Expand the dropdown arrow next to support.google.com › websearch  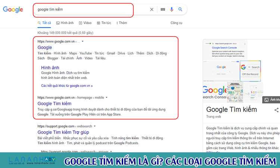[95, 126]
